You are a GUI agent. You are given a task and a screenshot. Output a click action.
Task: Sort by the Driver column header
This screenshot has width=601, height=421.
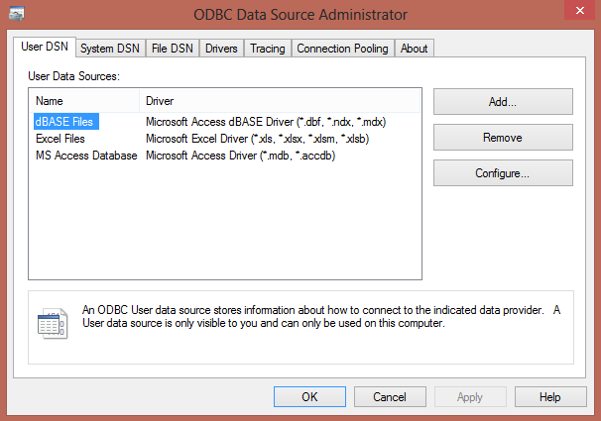[280, 101]
